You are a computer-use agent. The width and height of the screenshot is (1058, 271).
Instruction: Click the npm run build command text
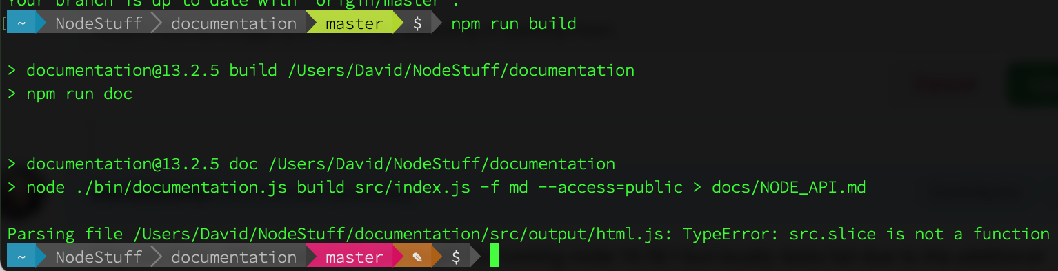(x=513, y=24)
